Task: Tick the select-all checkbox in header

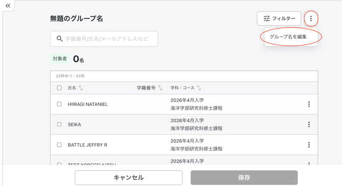Action: 59,88
